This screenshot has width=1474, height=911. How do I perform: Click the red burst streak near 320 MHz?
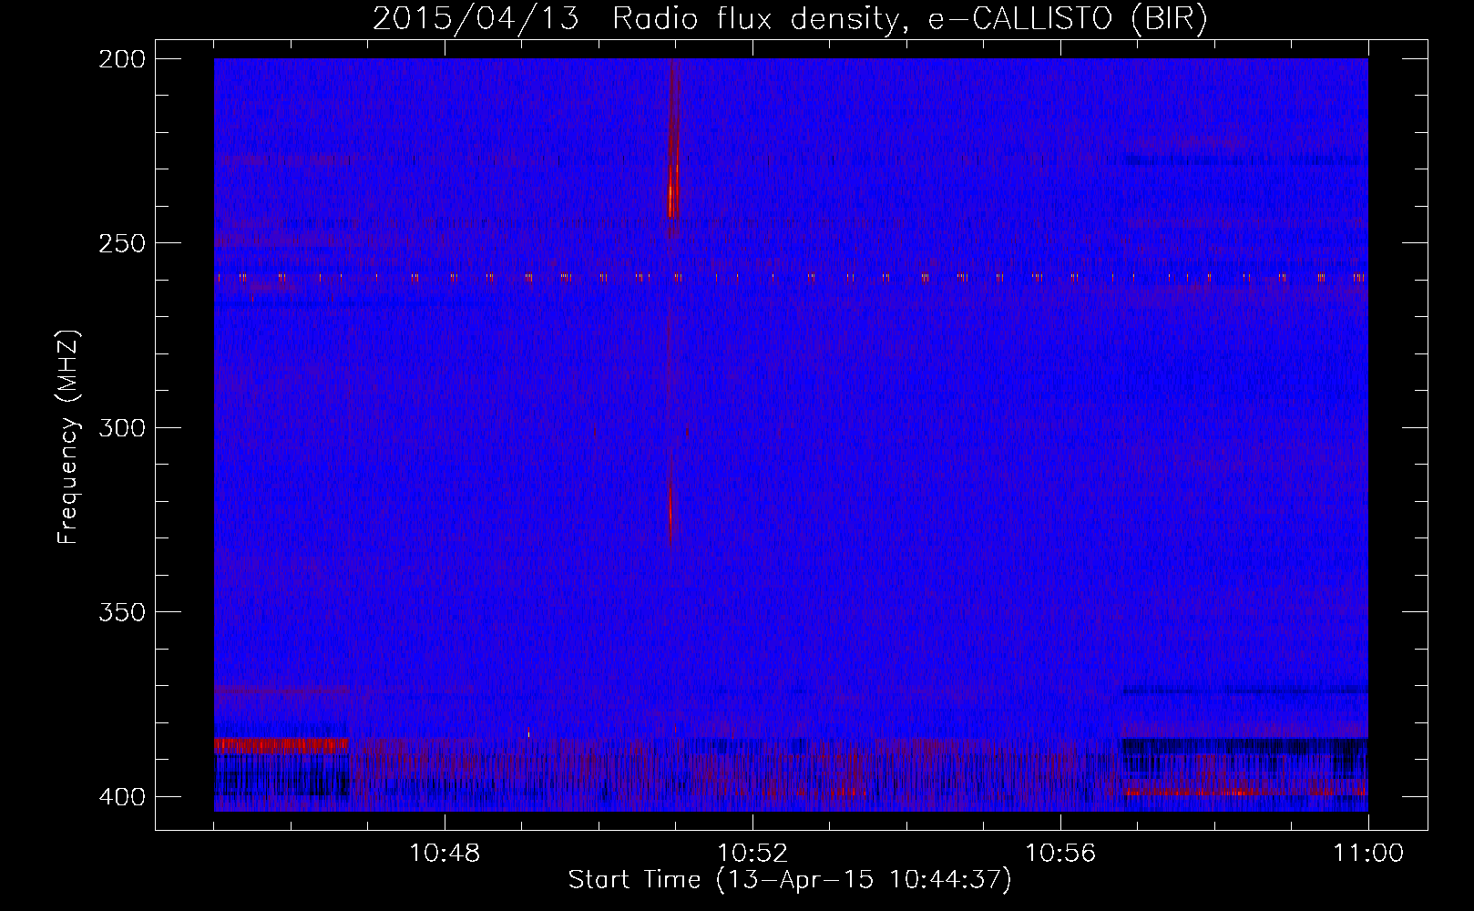click(x=670, y=515)
